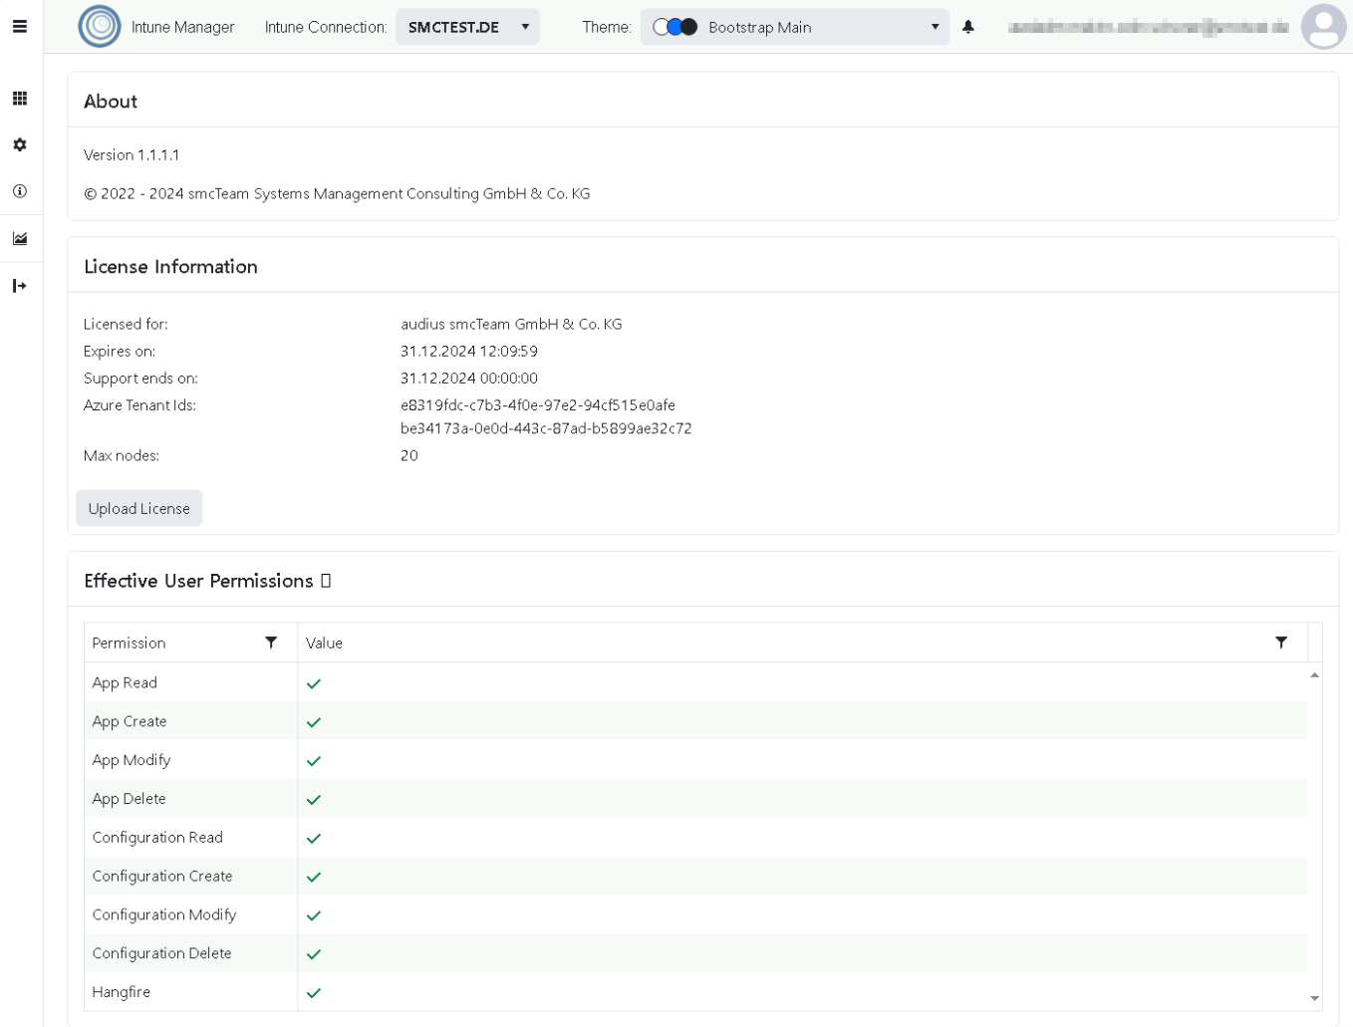
Task: Click the info circle sidebar icon
Action: tap(20, 191)
